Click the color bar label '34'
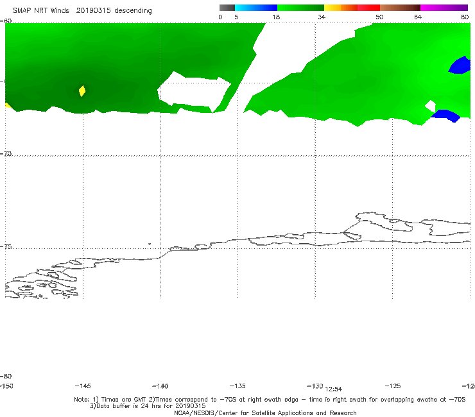Viewport: 475px width, 417px height. 322,17
